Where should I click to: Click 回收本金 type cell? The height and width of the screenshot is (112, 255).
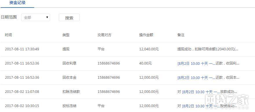coord(69,78)
